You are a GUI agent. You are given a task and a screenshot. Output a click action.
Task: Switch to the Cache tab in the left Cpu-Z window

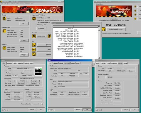tap(15, 63)
